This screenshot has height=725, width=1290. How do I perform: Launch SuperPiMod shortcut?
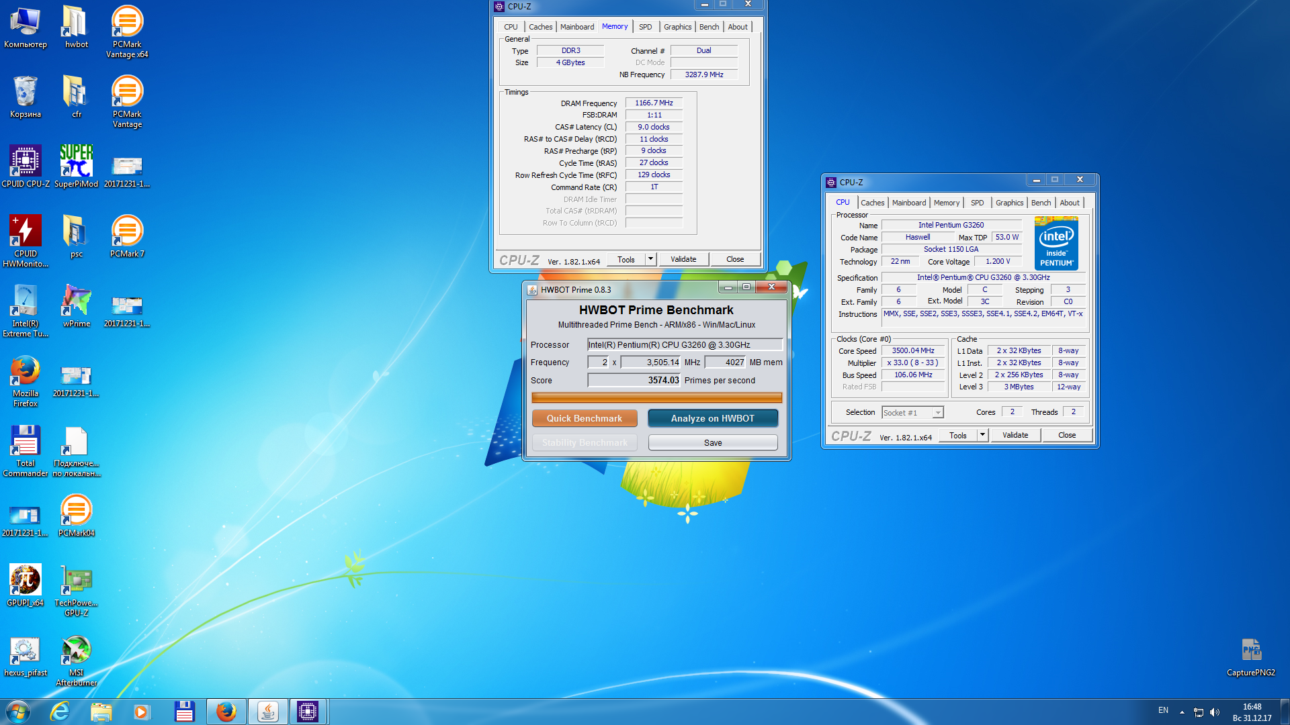[76, 167]
